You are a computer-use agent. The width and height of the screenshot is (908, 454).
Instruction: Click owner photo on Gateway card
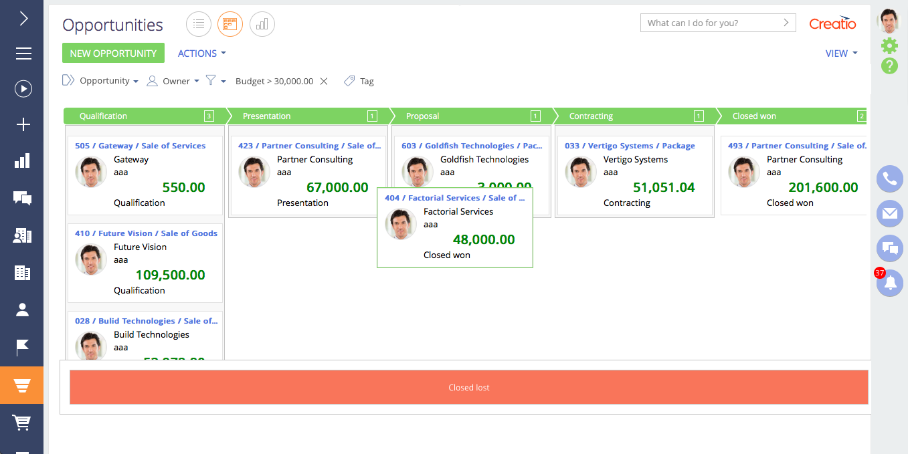point(91,172)
